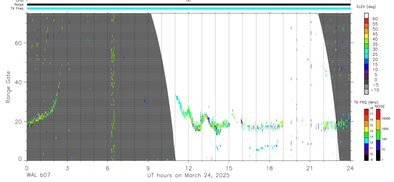Select the blue swatch of the NOISE colorbar
Image resolution: width=394 pixels, height=182 pixels.
tap(378, 145)
